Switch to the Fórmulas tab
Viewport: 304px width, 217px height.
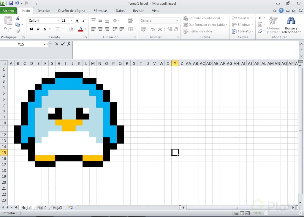click(x=100, y=11)
